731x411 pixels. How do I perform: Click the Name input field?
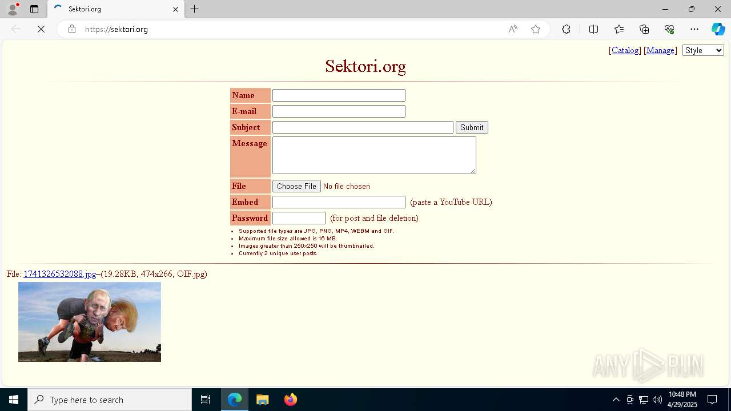point(339,95)
